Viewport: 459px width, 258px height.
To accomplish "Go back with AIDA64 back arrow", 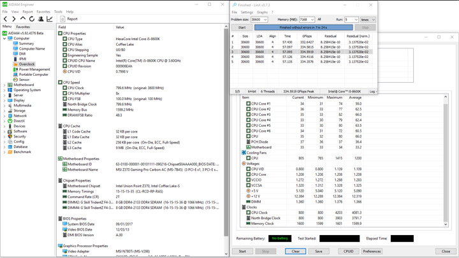I will 5,18.
